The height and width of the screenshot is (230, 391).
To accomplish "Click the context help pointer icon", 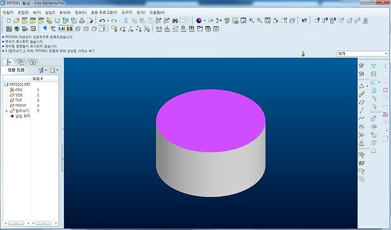I will 304,21.
